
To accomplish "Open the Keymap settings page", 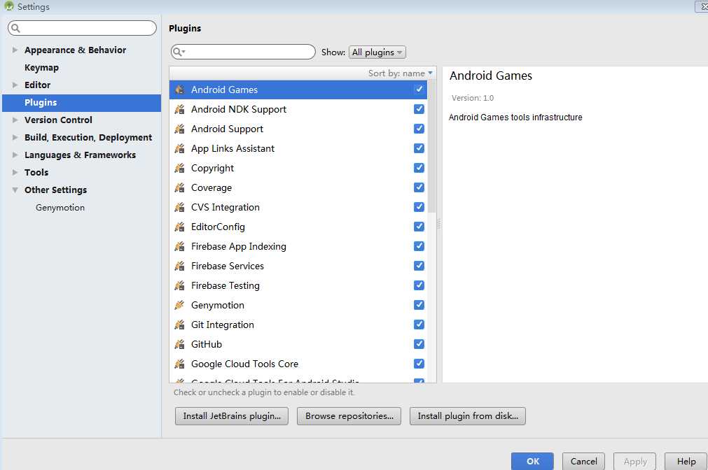I will (x=41, y=68).
